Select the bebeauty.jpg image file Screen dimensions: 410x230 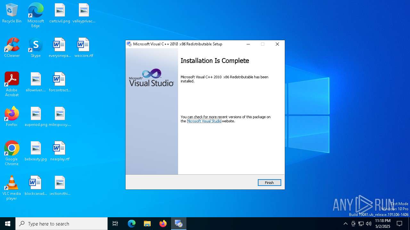pyautogui.click(x=36, y=151)
